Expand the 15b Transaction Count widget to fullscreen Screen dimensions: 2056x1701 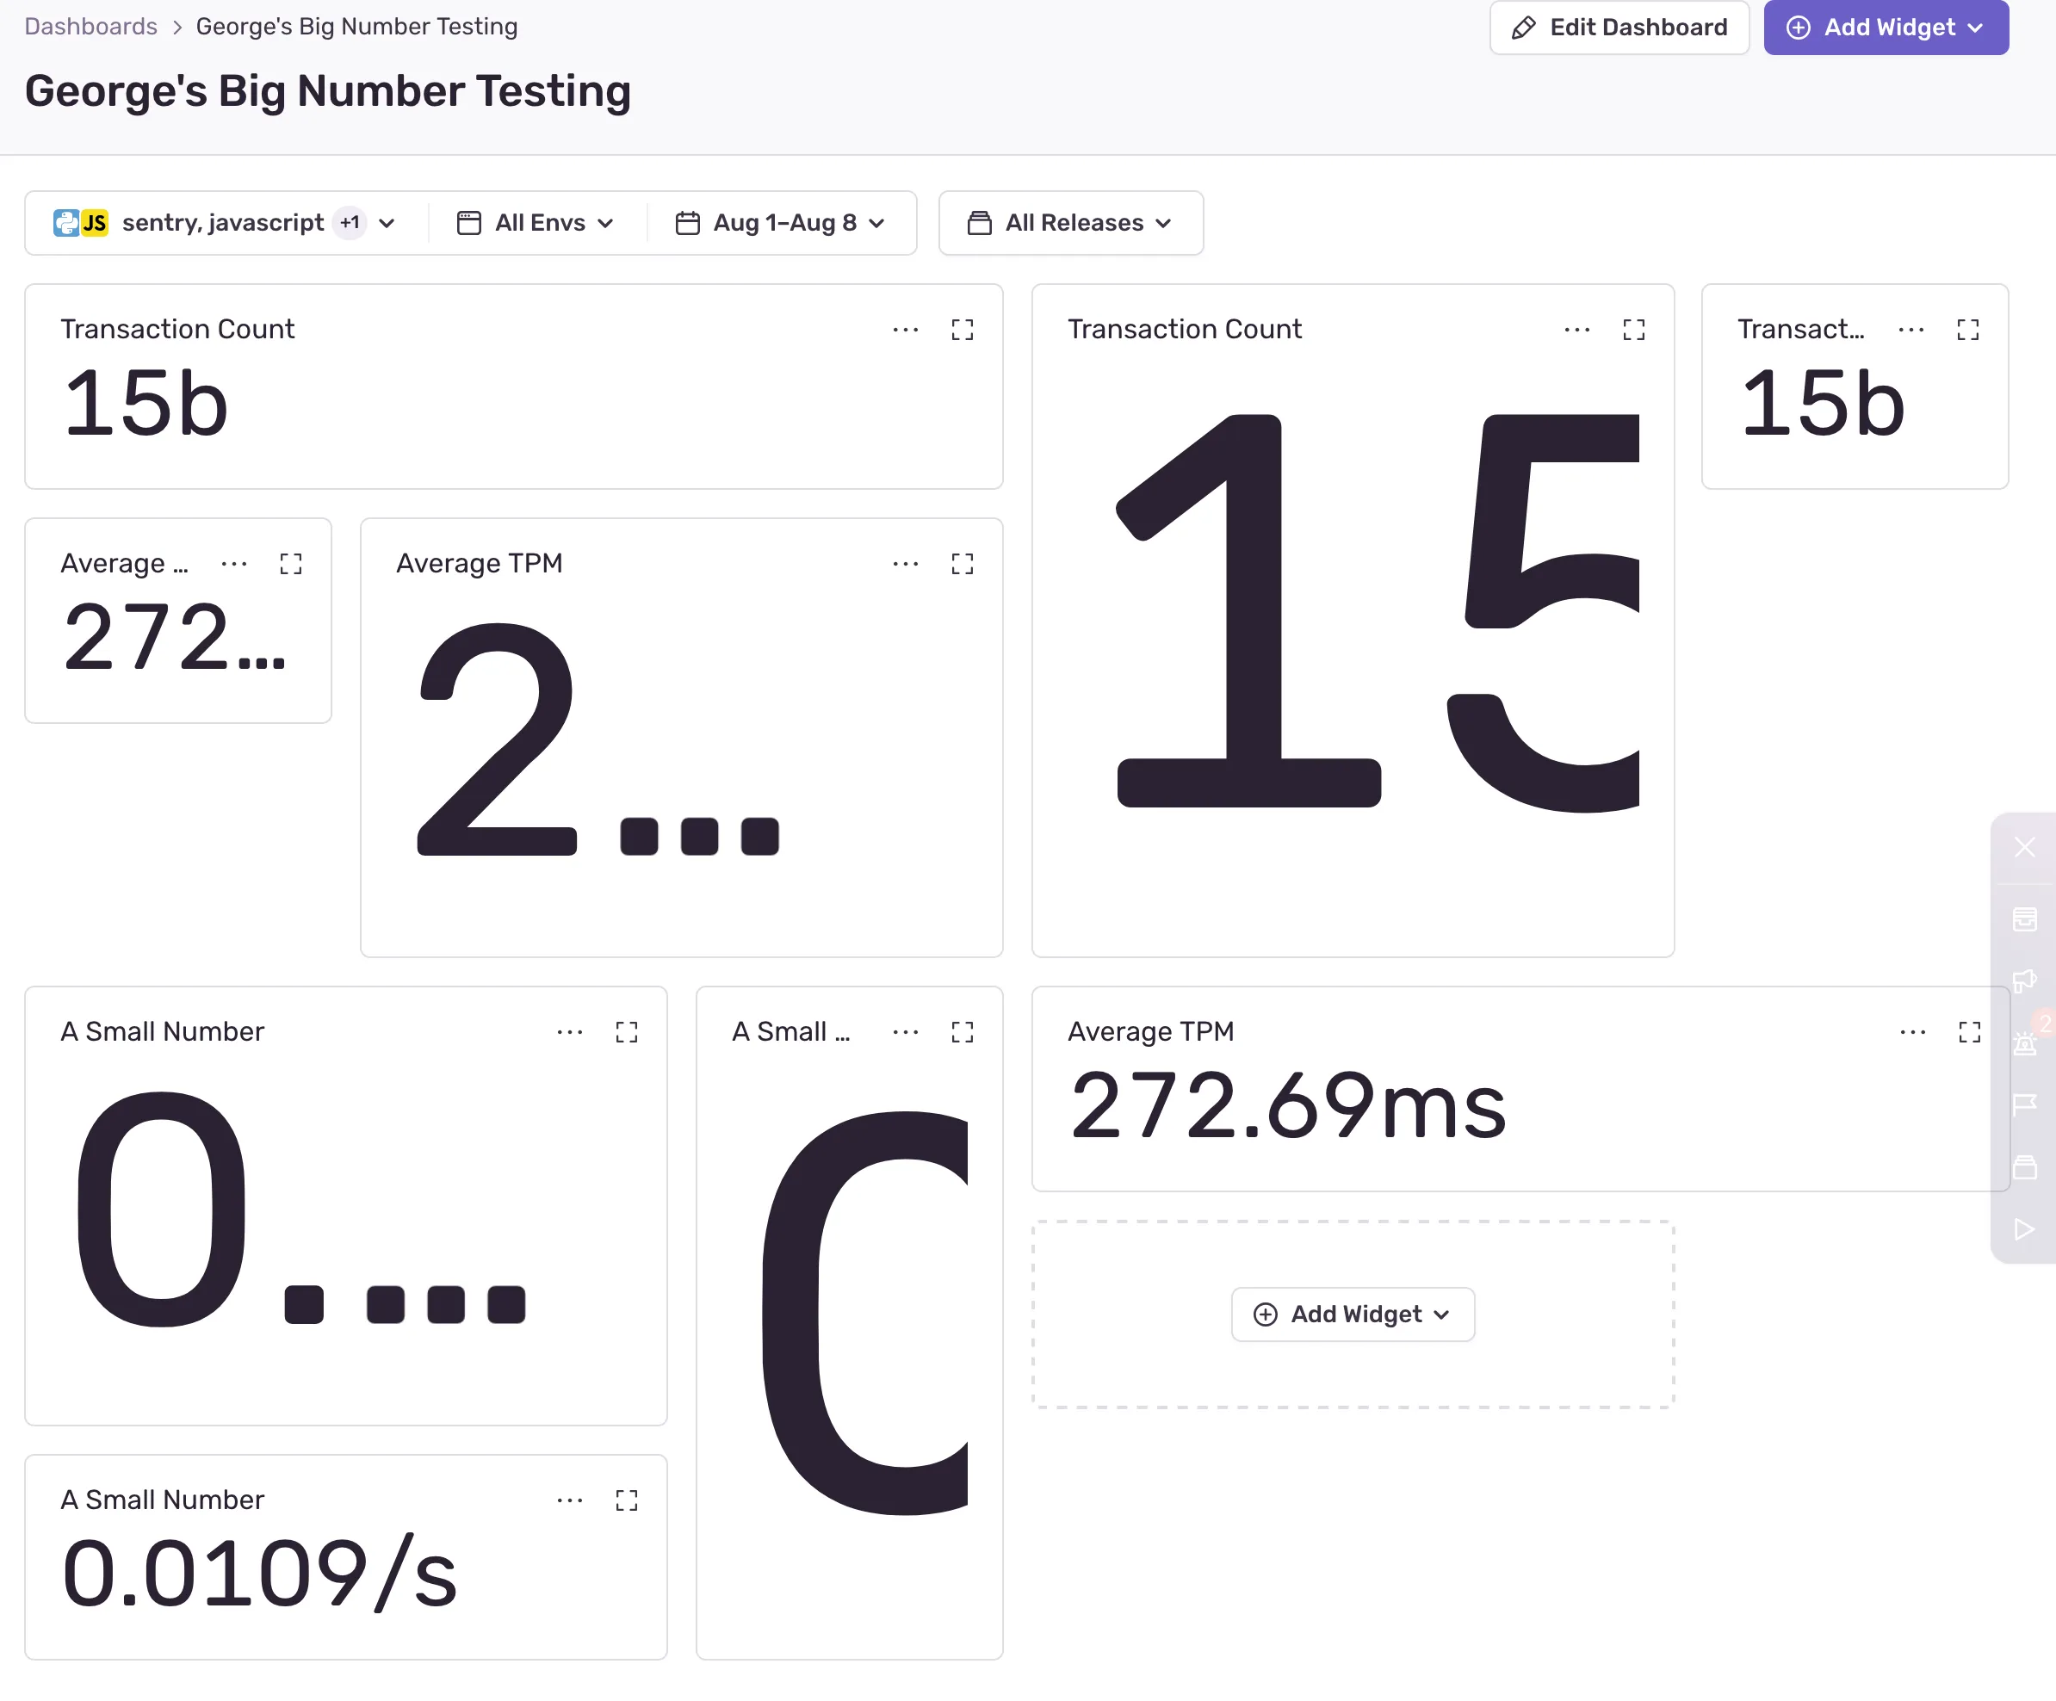(x=963, y=330)
